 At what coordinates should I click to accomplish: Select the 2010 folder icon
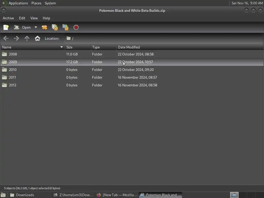click(4, 70)
